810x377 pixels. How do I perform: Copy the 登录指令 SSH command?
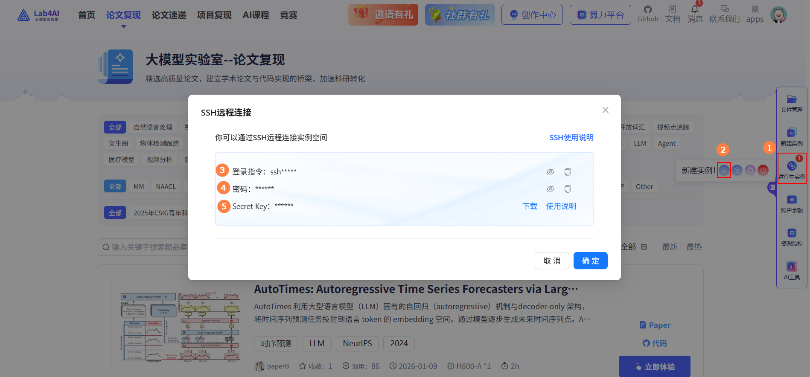pos(567,172)
